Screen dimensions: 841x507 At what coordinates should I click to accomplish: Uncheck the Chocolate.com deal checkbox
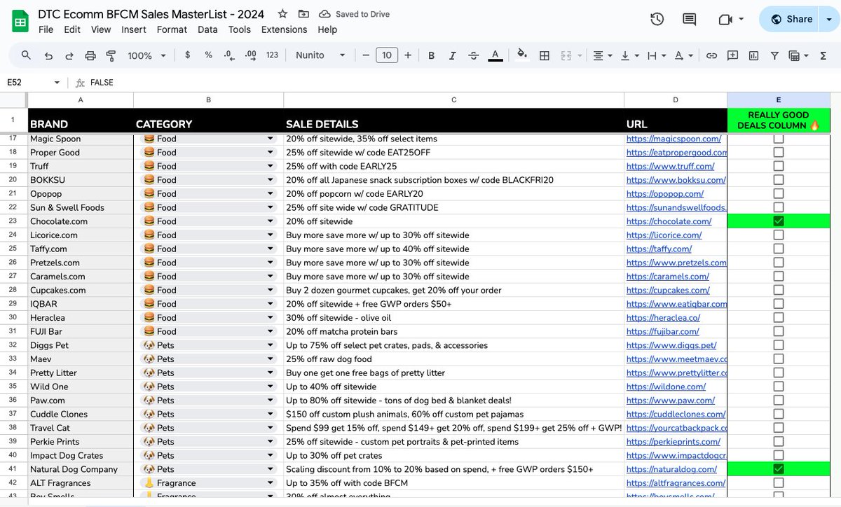pos(778,221)
